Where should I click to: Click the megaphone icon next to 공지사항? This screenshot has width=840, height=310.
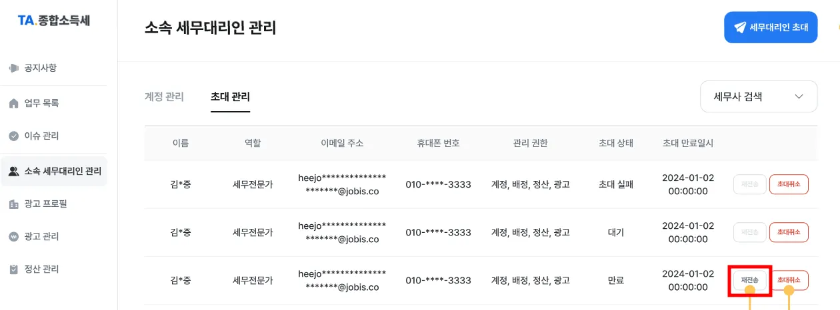tap(13, 68)
